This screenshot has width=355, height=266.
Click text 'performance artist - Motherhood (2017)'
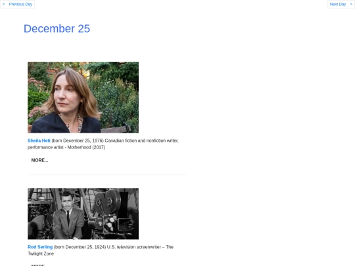click(66, 148)
